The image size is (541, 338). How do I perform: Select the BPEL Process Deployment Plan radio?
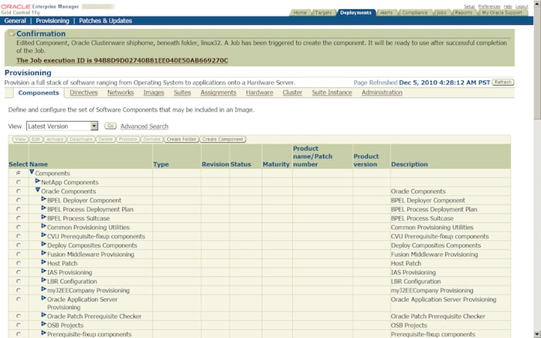click(19, 209)
